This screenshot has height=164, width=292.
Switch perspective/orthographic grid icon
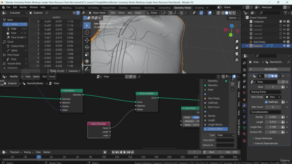[237, 60]
